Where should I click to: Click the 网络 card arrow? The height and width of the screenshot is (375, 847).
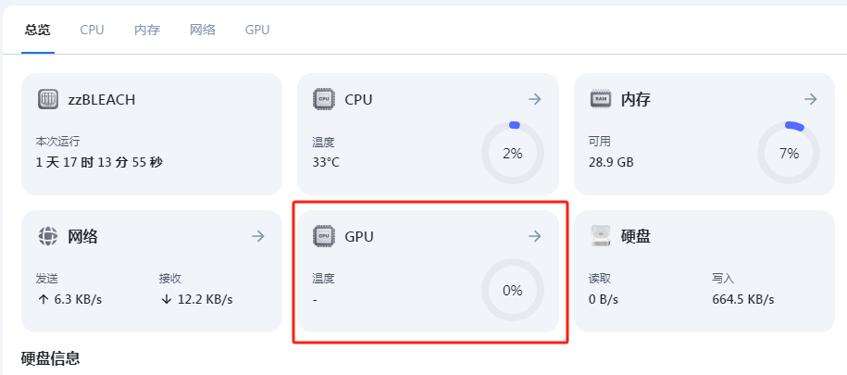point(258,236)
